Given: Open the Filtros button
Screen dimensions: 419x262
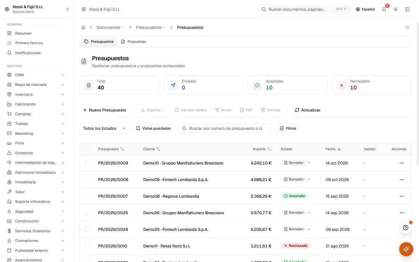Looking at the screenshot, I should coord(288,128).
